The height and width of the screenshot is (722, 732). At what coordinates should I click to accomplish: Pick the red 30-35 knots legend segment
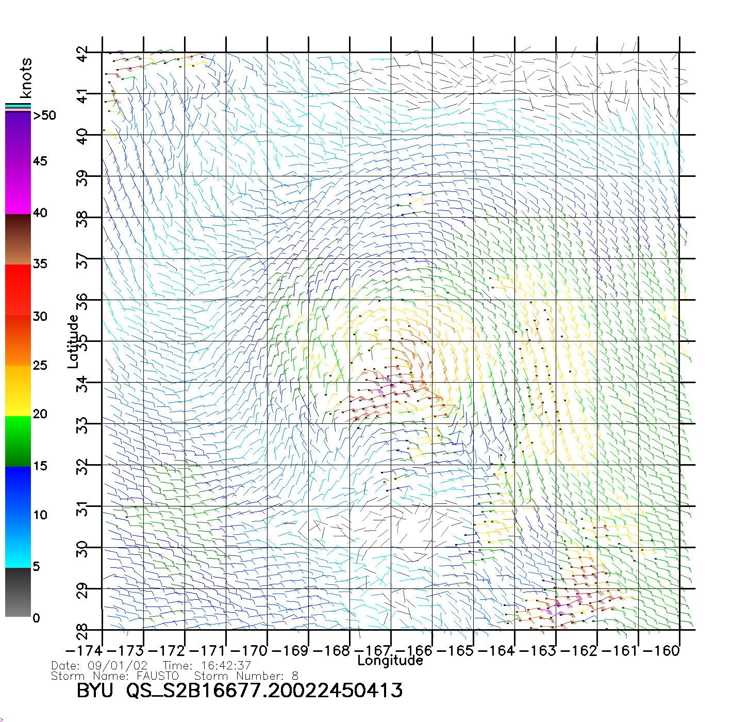(18, 290)
